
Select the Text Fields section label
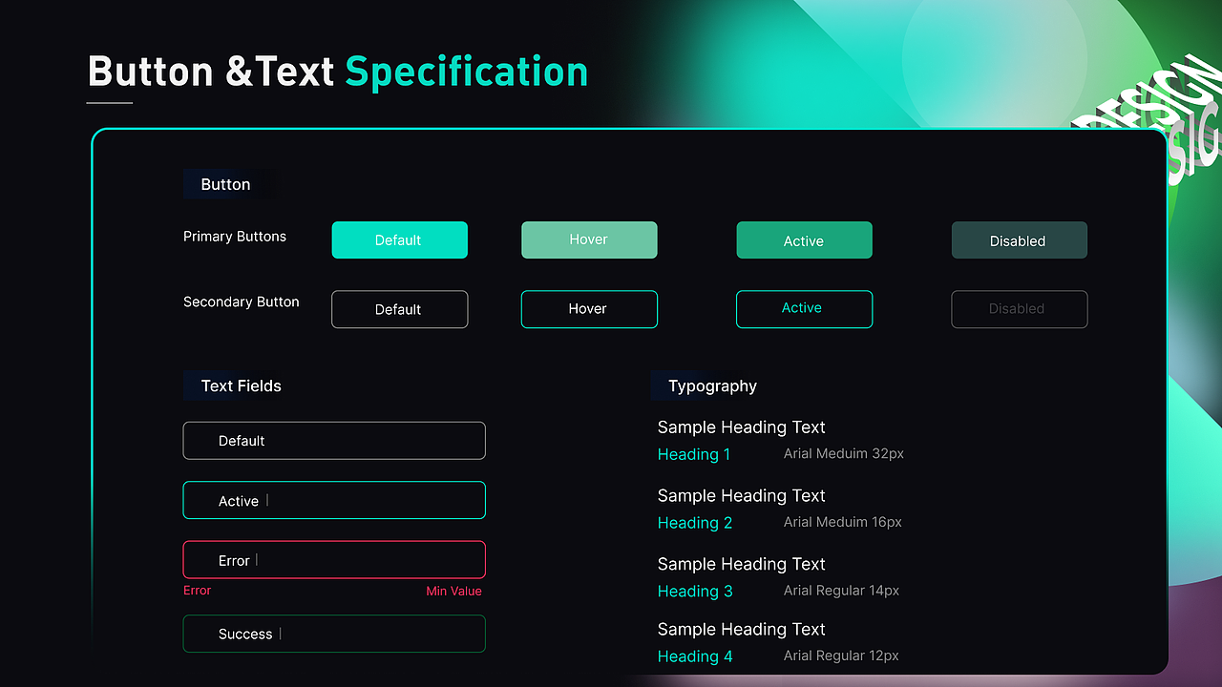pyautogui.click(x=241, y=385)
